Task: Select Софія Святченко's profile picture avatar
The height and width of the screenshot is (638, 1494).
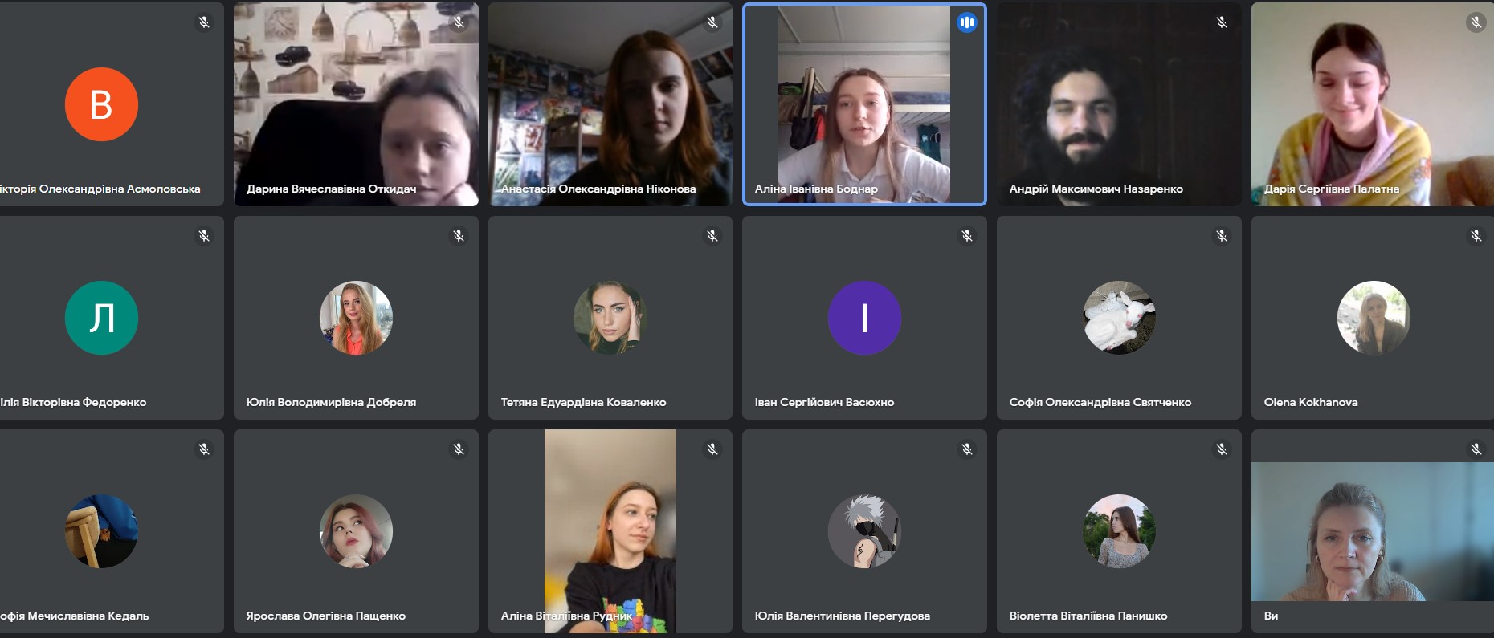Action: point(1119,318)
